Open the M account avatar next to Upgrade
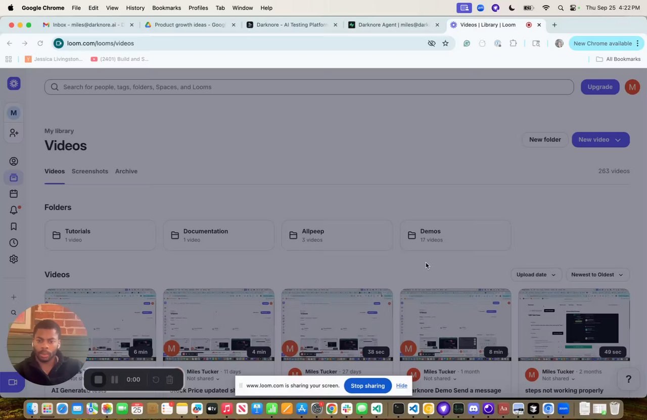 tap(632, 87)
